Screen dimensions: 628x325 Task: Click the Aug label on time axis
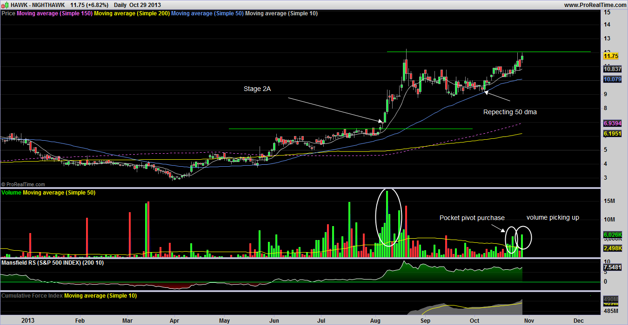375,320
